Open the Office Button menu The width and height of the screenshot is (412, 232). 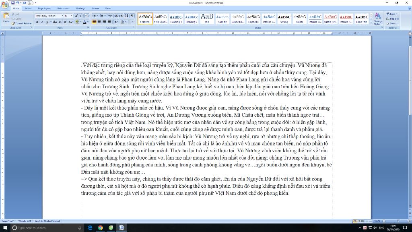tap(5, 5)
